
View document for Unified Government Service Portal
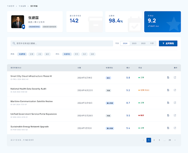pos(168,115)
